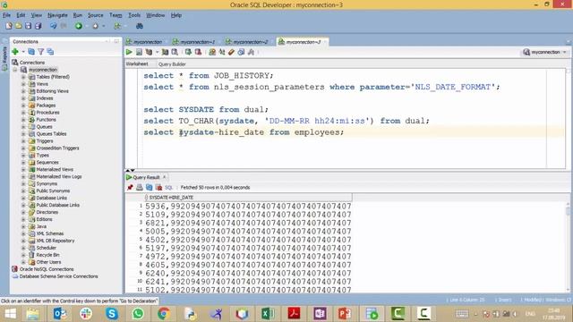The height and width of the screenshot is (322, 573).
Task: Click the 'Fetched 50 rows' status text
Action: click(215, 187)
